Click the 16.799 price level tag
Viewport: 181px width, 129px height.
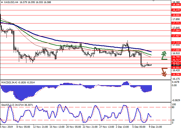click(176, 57)
